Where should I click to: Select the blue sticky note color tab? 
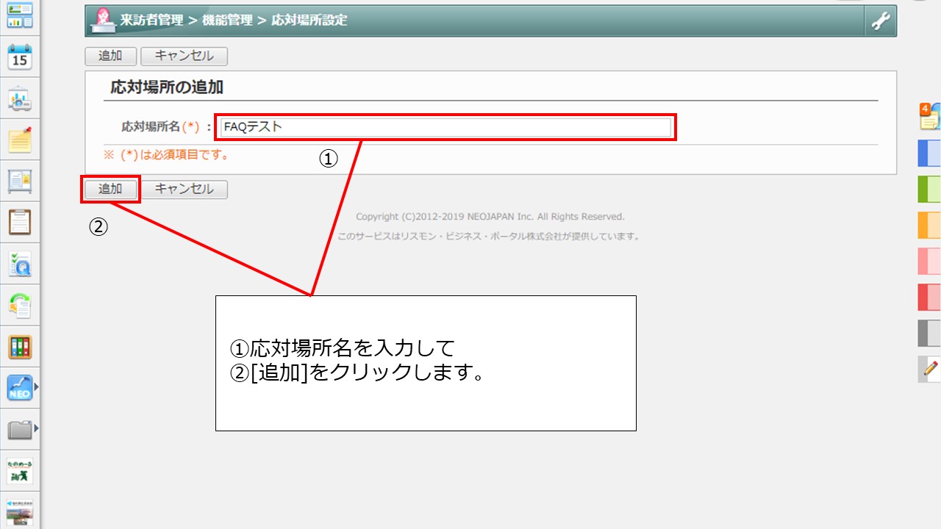[929, 154]
